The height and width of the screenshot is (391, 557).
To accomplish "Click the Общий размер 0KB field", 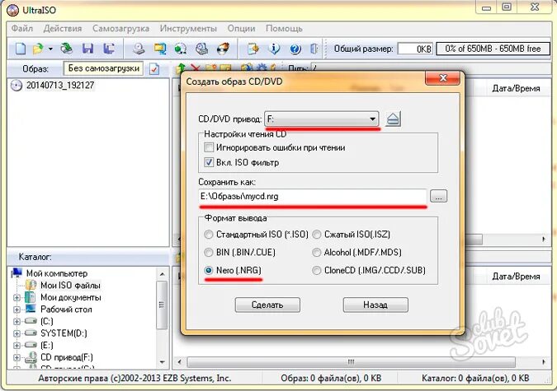I will pos(415,49).
